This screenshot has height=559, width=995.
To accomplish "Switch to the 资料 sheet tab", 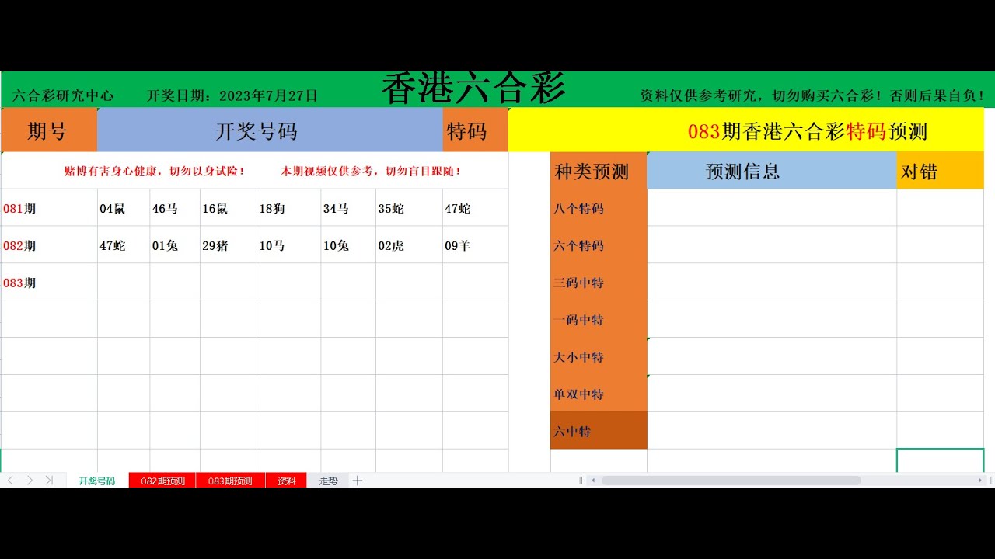I will point(286,481).
